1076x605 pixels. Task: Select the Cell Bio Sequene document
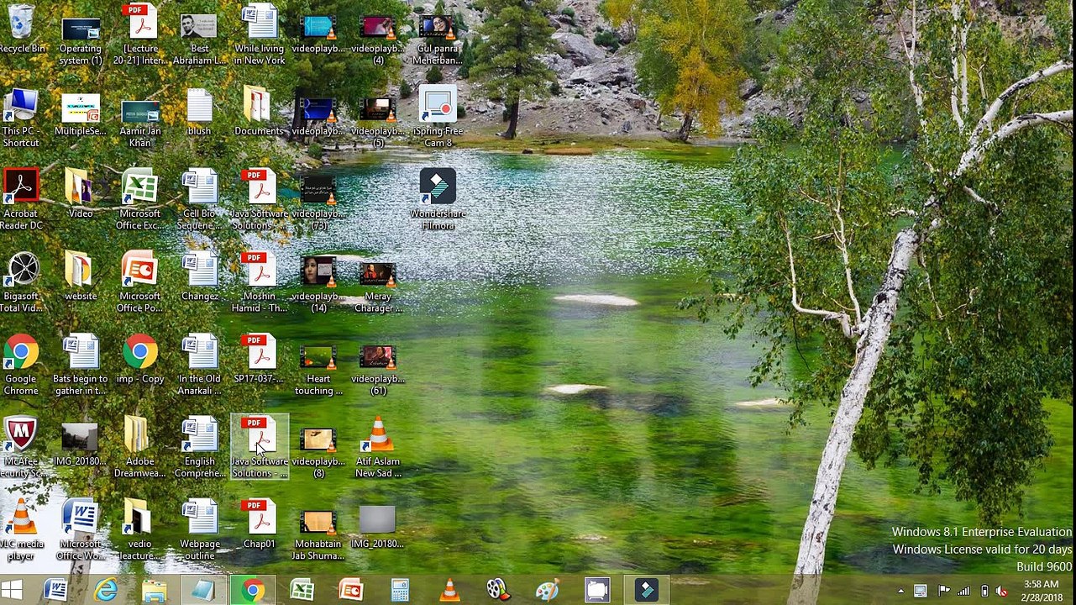pos(200,200)
